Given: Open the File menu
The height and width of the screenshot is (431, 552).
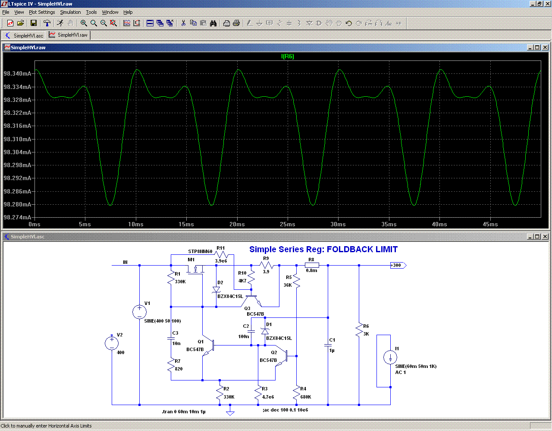Looking at the screenshot, I should click(x=6, y=12).
